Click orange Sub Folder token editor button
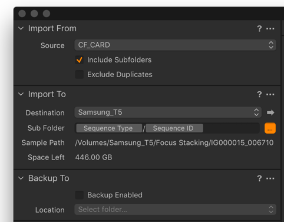The height and width of the screenshot is (222, 284). (270, 128)
